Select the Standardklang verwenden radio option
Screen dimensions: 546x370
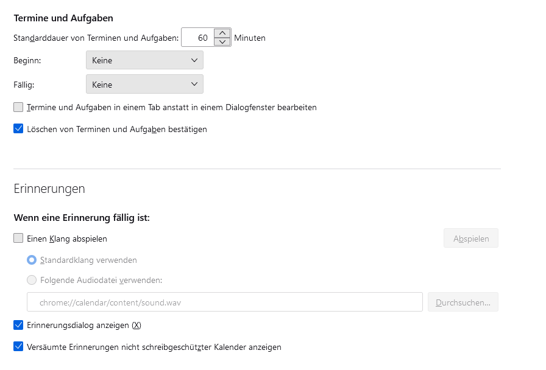32,260
